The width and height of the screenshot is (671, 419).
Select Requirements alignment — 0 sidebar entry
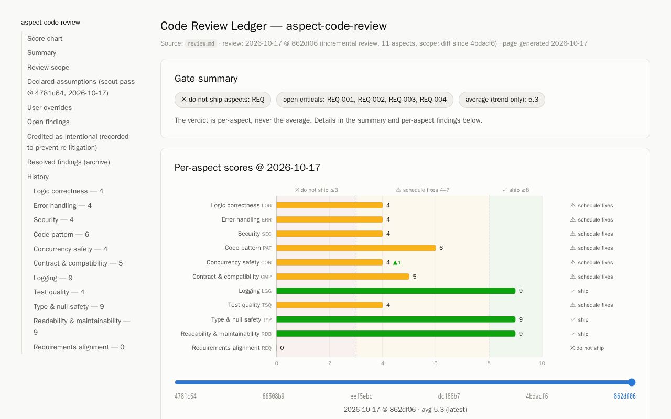pyautogui.click(x=79, y=347)
